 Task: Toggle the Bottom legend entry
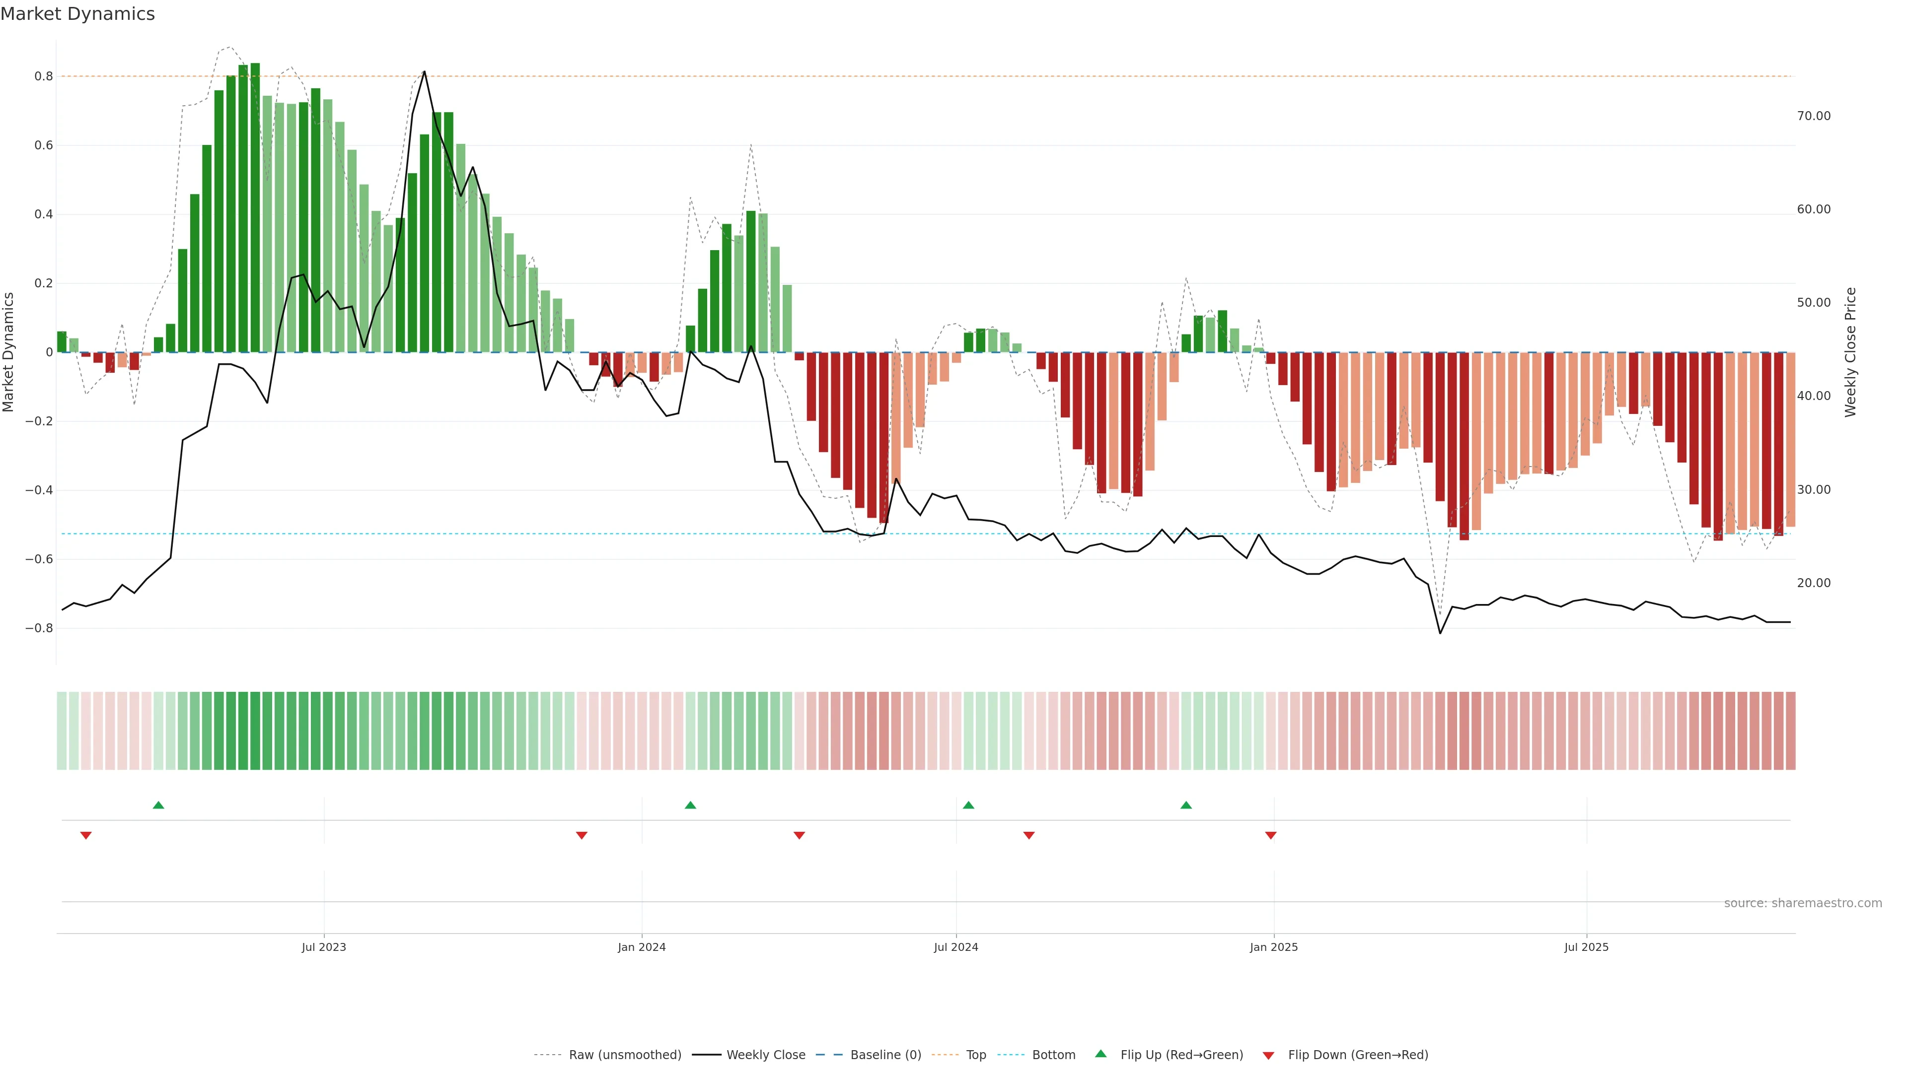coord(1053,1055)
